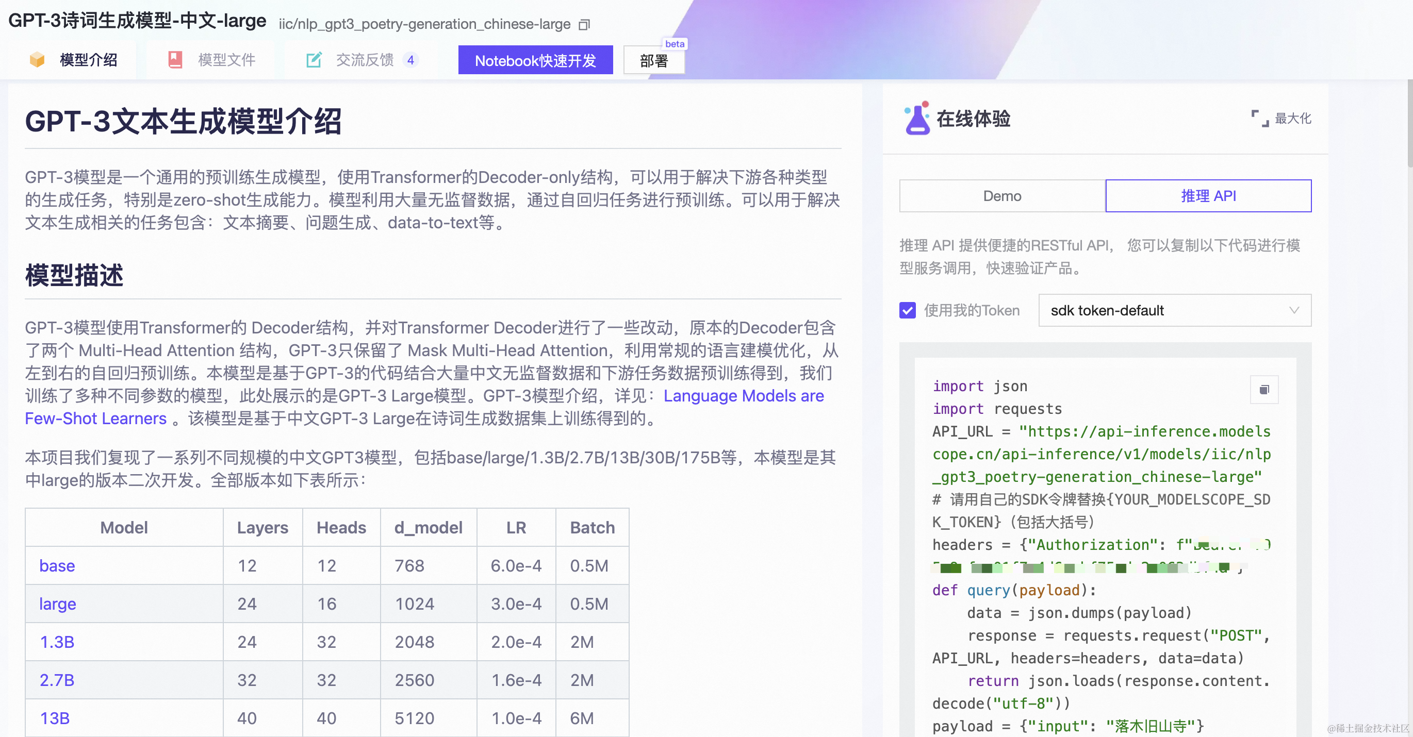Click the 部署 beta button

coord(654,61)
